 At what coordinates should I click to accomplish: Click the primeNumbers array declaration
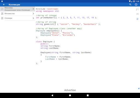(66, 18)
